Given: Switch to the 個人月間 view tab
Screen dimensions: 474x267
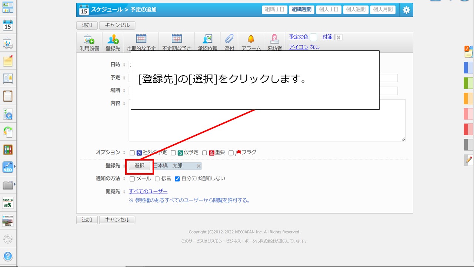Looking at the screenshot, I should pyautogui.click(x=383, y=10).
